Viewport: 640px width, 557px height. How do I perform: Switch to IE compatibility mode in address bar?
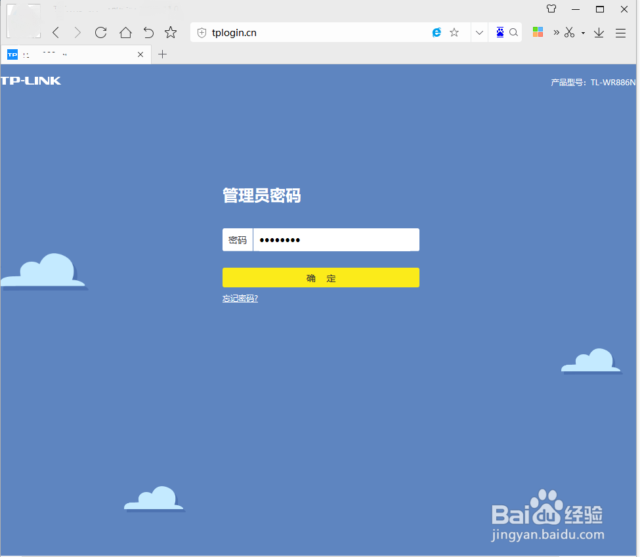437,31
